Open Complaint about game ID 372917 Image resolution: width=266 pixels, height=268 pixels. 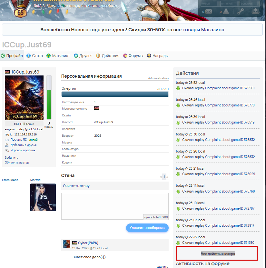coord(230,226)
